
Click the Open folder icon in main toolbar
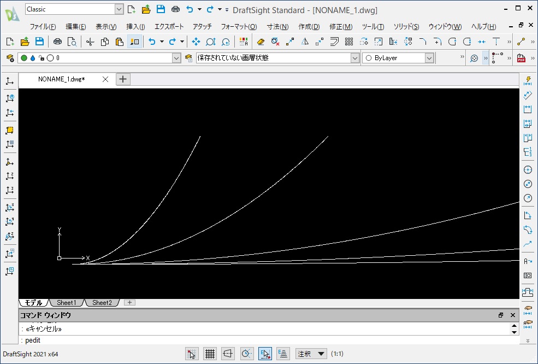tap(25, 42)
